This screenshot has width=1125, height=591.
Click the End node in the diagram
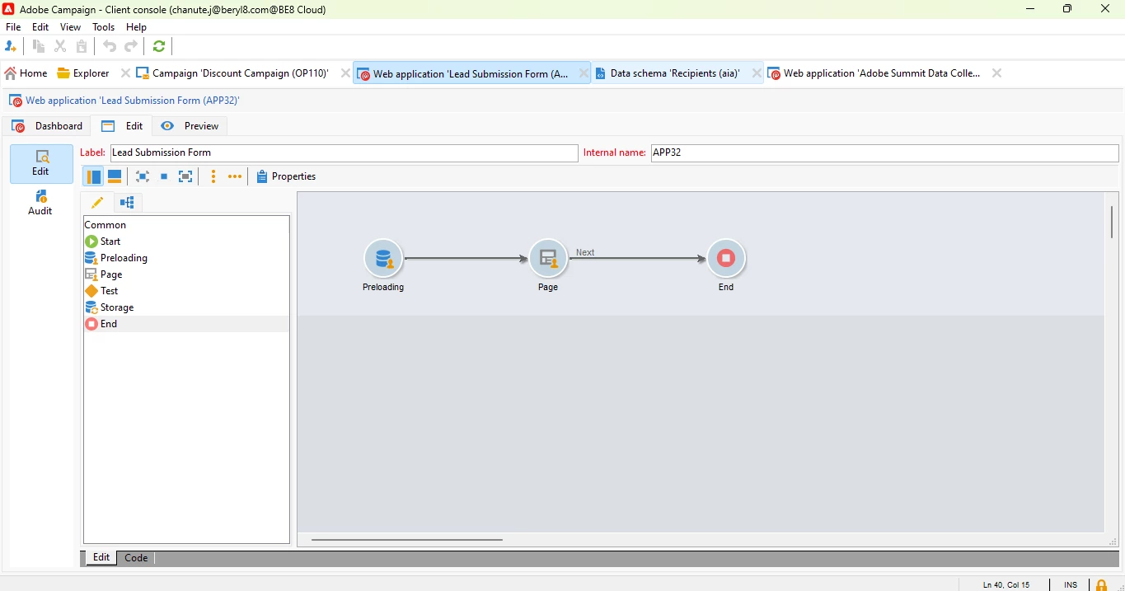(x=726, y=259)
